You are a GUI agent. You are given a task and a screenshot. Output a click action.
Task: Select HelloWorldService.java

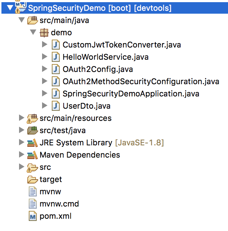105,57
